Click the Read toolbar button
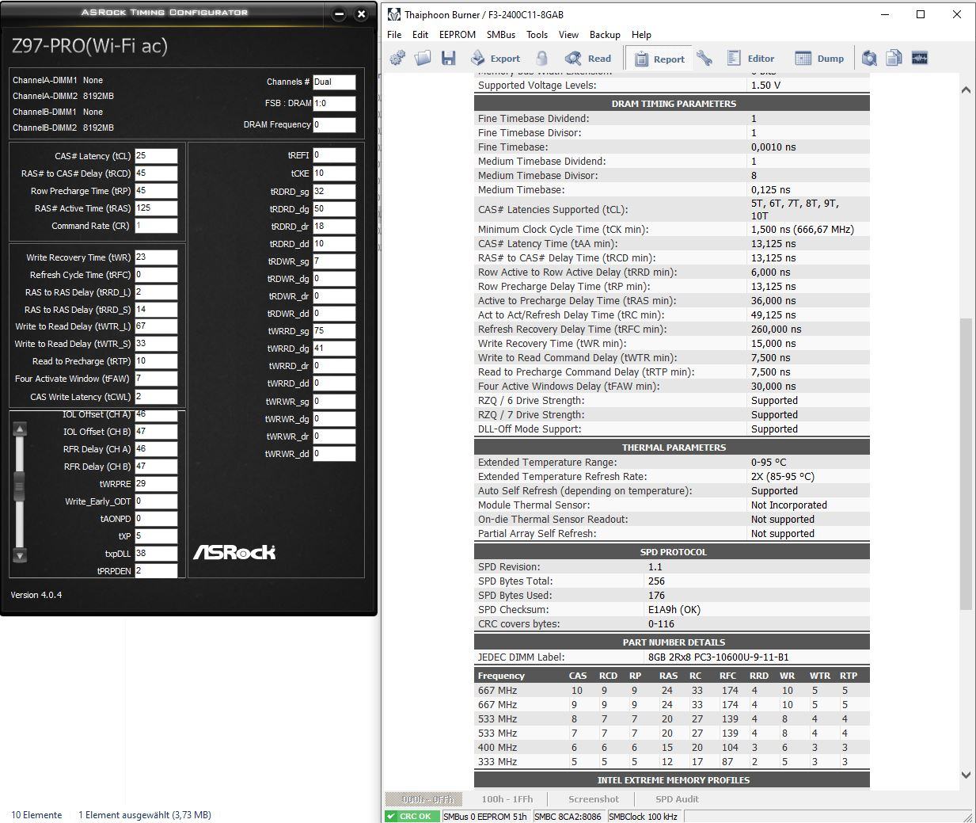 tap(588, 58)
